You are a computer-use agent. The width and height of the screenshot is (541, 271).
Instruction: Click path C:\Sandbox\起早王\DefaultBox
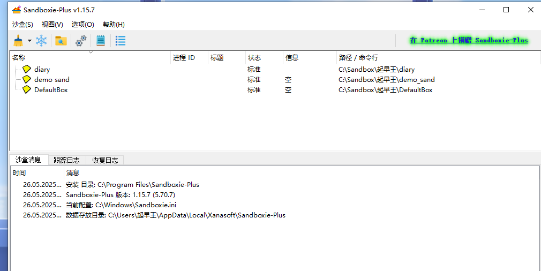(x=385, y=89)
